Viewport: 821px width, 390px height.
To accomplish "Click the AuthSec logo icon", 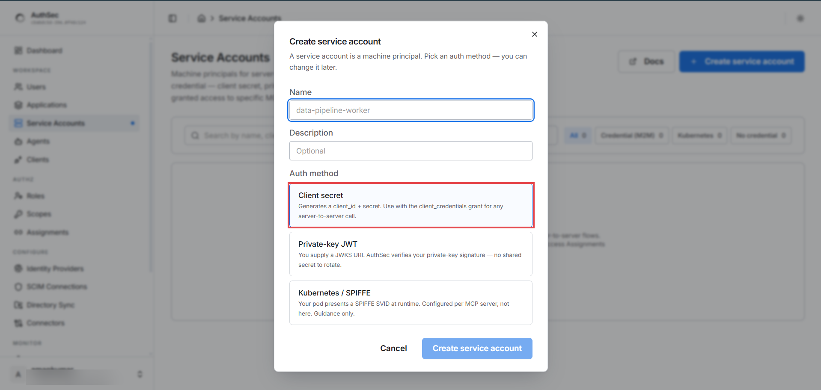I will (x=20, y=18).
